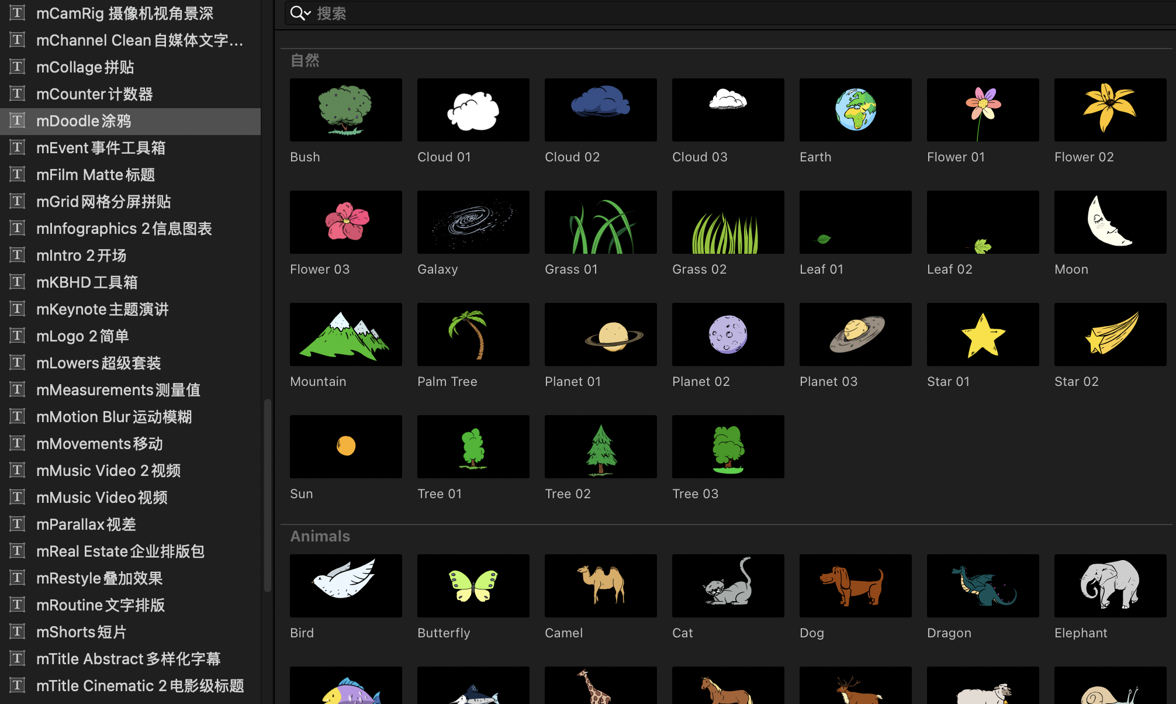Select mMusic Video 2 视频 category
Viewport: 1176px width, 704px height.
(130, 470)
